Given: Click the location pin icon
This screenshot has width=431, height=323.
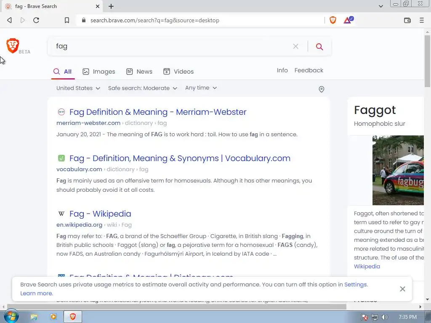Looking at the screenshot, I should pyautogui.click(x=321, y=89).
